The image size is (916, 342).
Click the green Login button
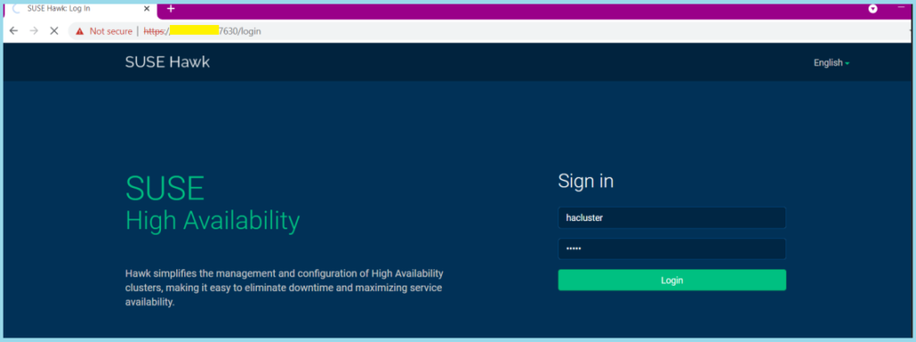tap(672, 280)
